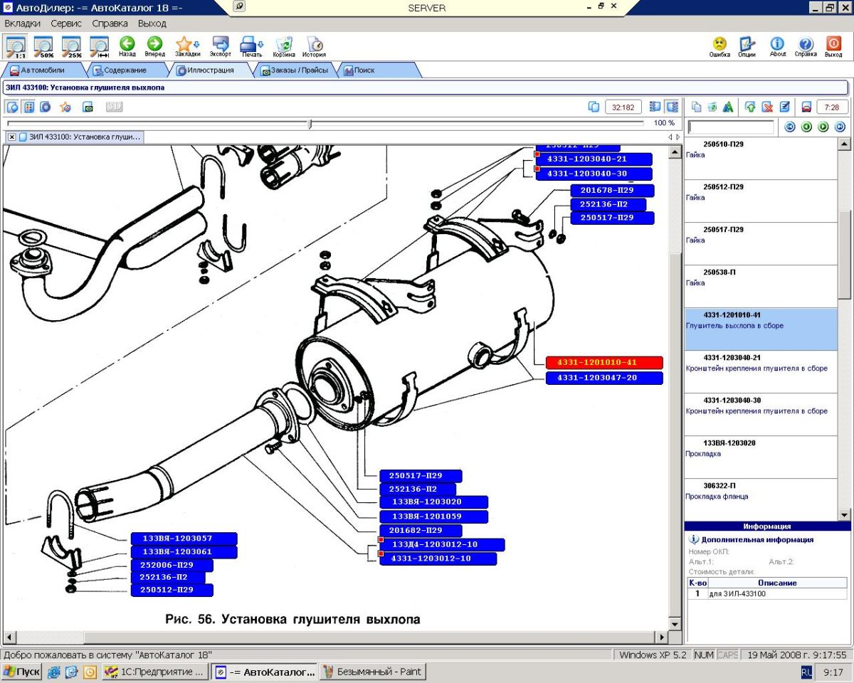Toggle the left-side labels layout button
854x683 pixels.
655,107
